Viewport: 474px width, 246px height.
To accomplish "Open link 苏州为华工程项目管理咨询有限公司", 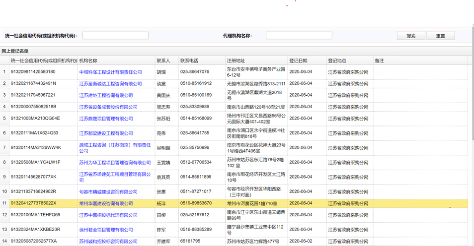I will coord(115,162).
